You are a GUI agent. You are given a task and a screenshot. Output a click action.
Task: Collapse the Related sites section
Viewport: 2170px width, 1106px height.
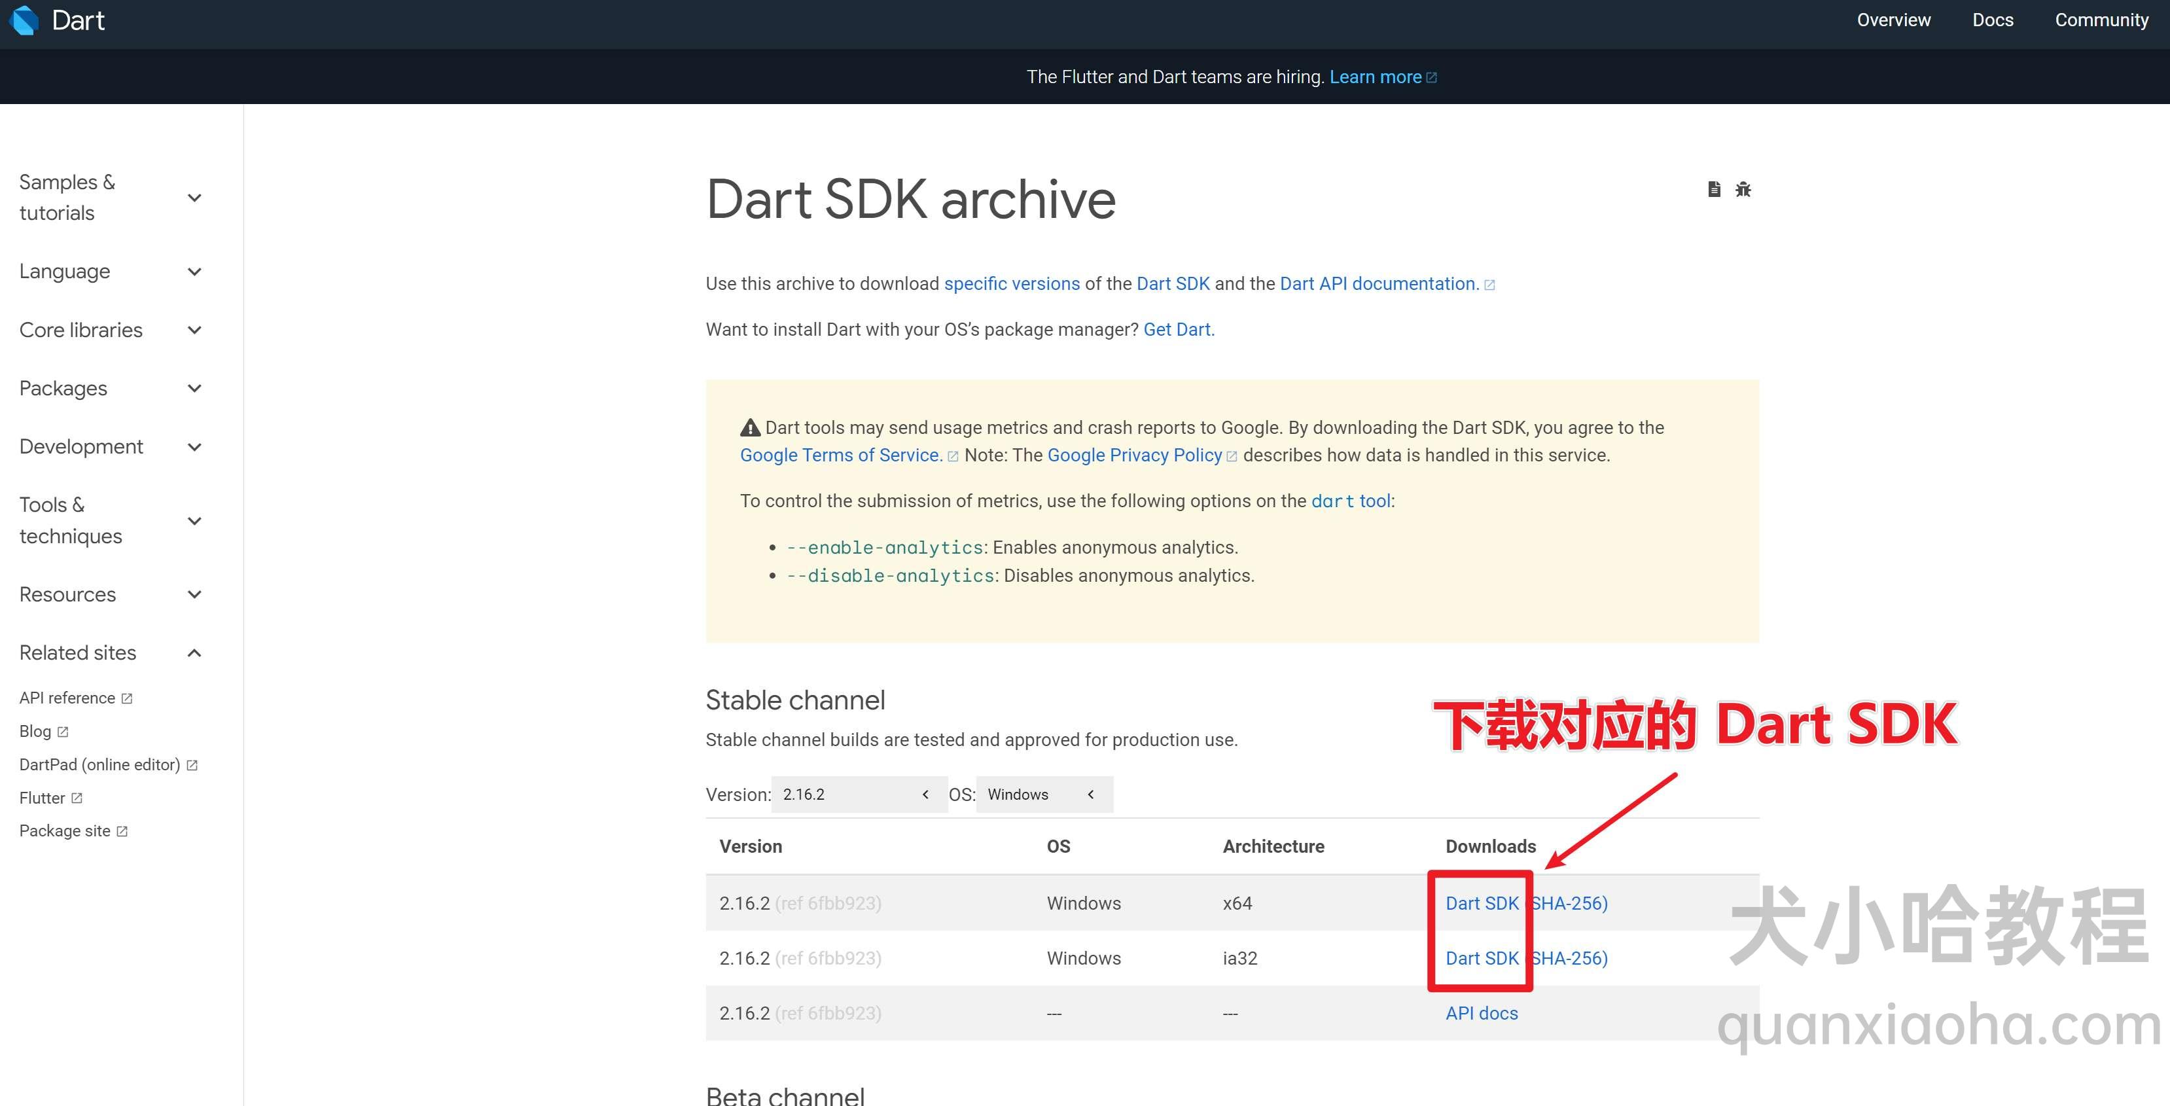coord(196,652)
